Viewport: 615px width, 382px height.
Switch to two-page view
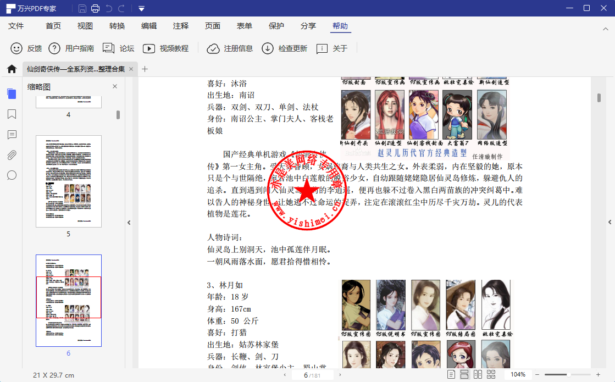click(x=478, y=374)
